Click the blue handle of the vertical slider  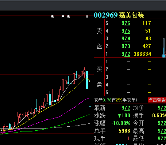164,56
